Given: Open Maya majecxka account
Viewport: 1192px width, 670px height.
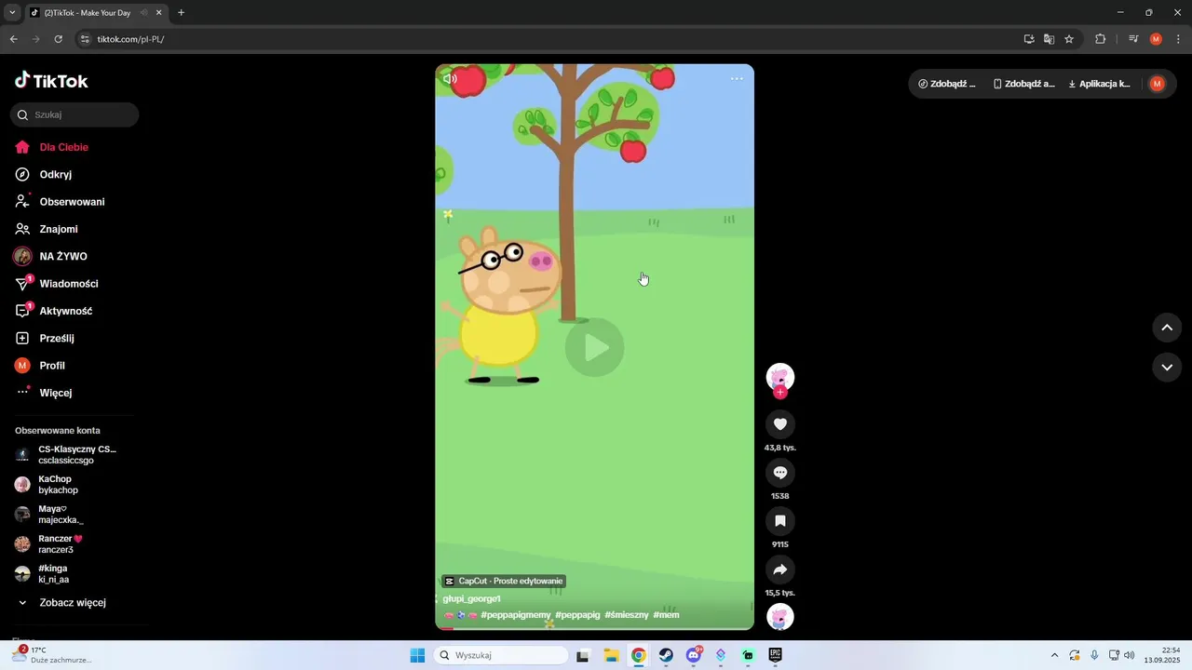Looking at the screenshot, I should (61, 515).
